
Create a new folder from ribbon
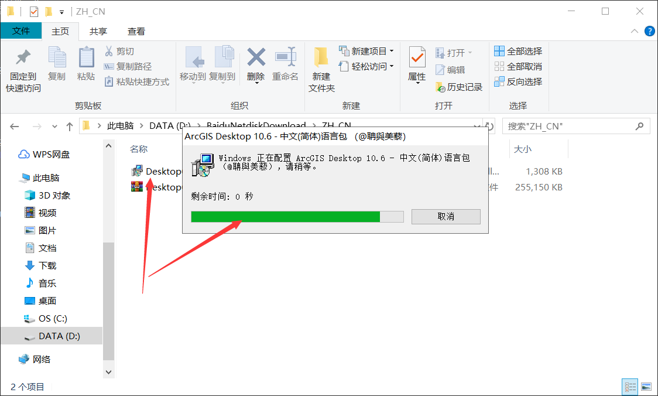tap(321, 70)
